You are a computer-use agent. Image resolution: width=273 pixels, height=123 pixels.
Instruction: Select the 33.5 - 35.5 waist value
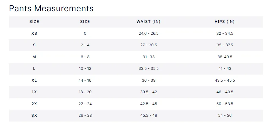pyautogui.click(x=149, y=69)
